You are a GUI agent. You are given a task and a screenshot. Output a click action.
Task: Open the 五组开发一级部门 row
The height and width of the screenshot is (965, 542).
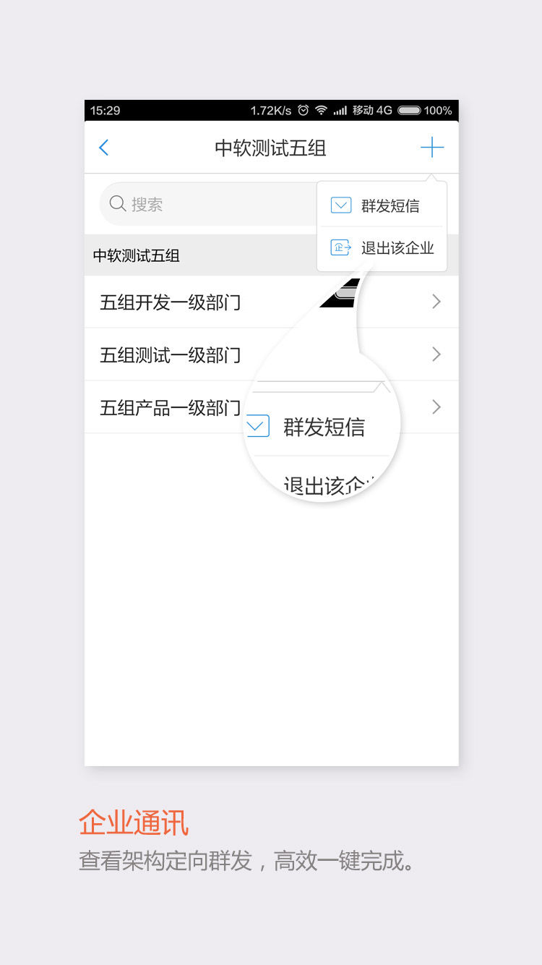click(272, 302)
